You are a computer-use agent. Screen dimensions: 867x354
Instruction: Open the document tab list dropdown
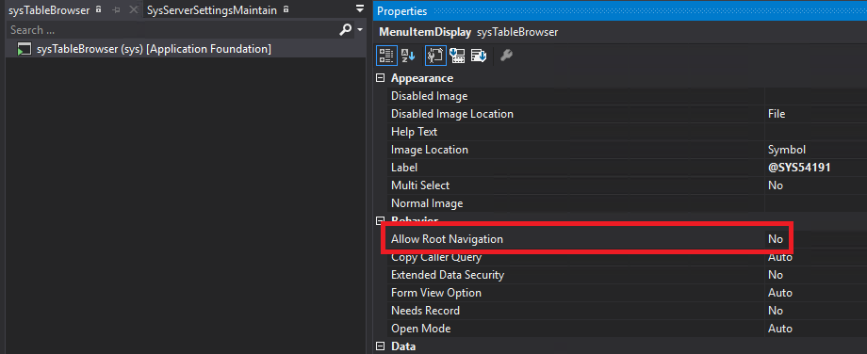pos(360,8)
